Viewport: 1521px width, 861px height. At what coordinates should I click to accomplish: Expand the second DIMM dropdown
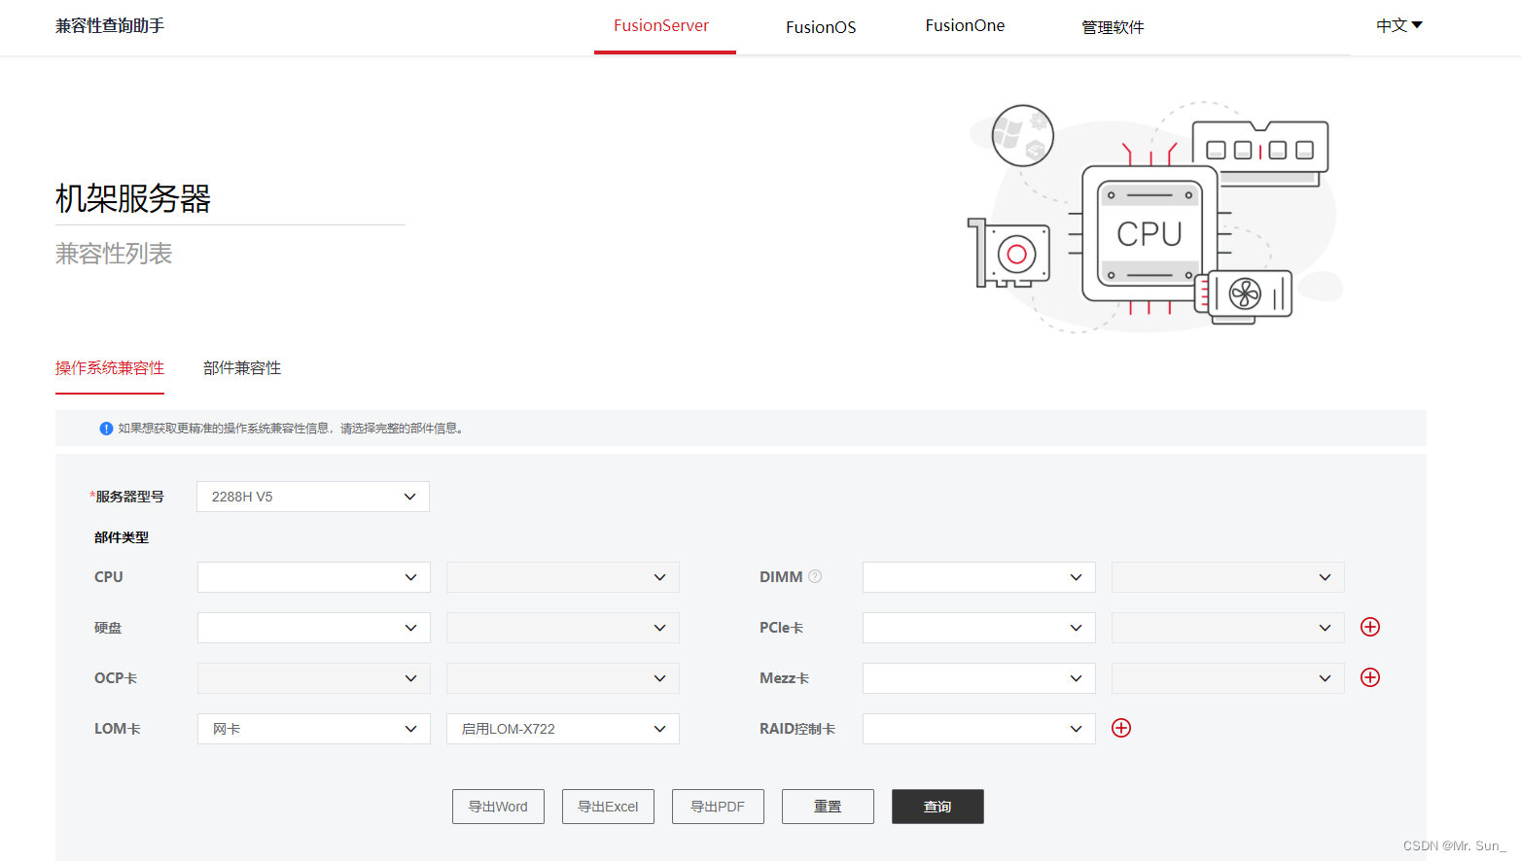[x=1228, y=577]
